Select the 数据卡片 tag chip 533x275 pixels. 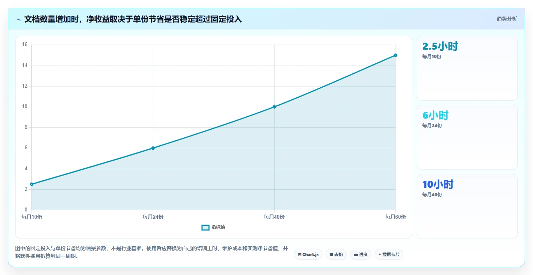click(x=388, y=254)
